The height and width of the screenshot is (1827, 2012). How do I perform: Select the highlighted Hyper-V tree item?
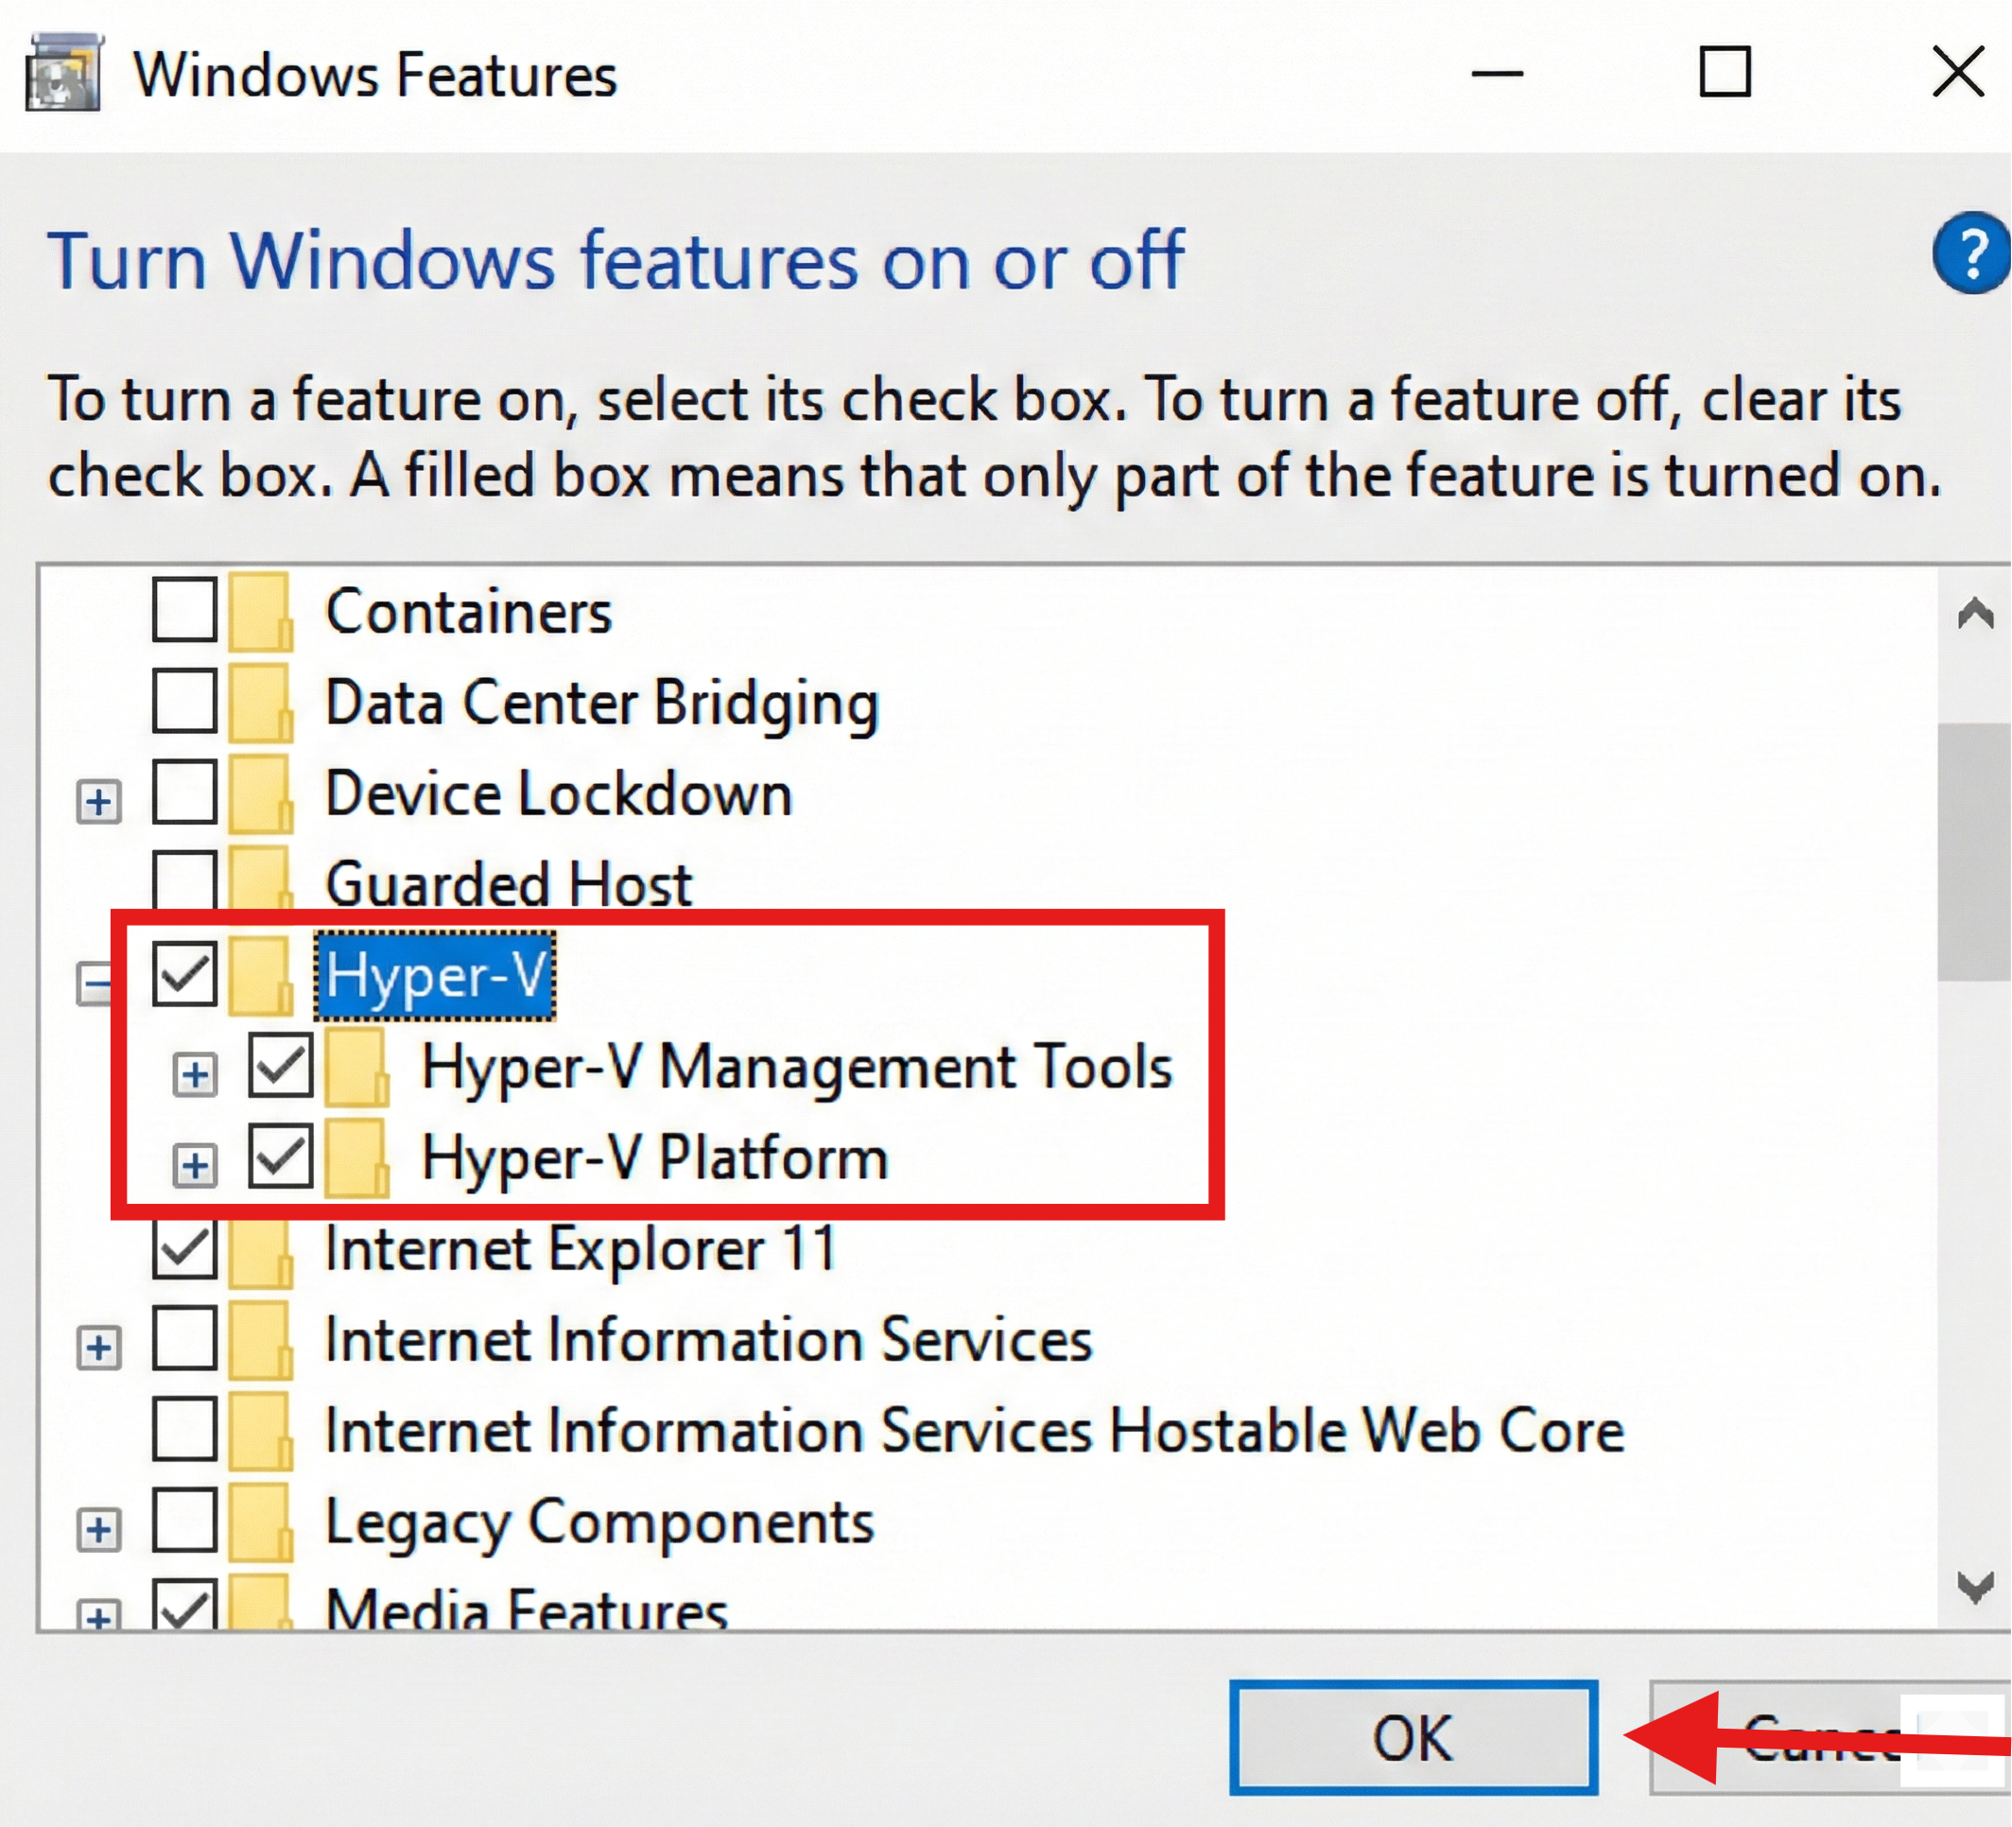(434, 975)
